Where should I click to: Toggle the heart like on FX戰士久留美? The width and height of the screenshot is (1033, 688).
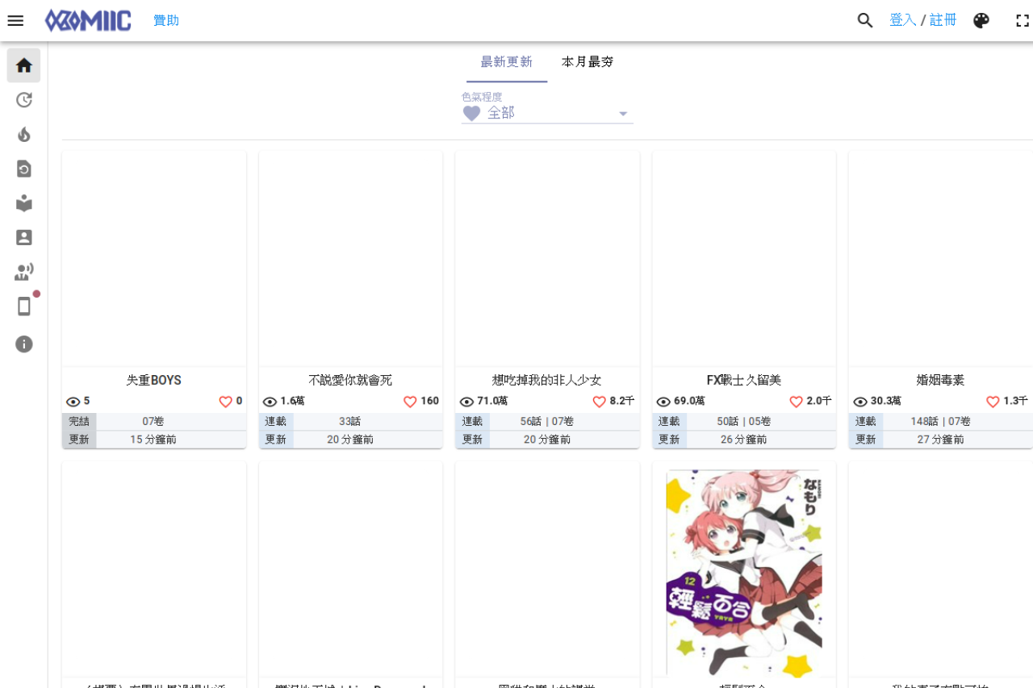pos(797,402)
